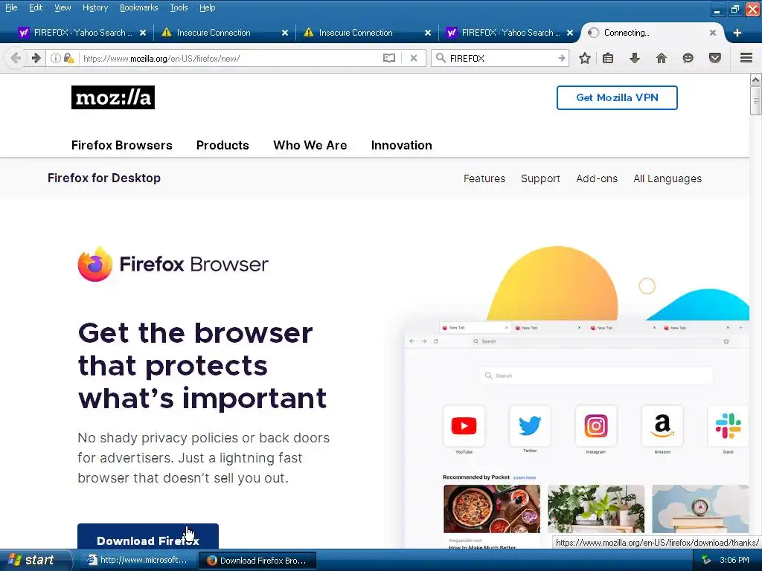
Task: Click the YouTube tile in browser preview
Action: pyautogui.click(x=464, y=426)
